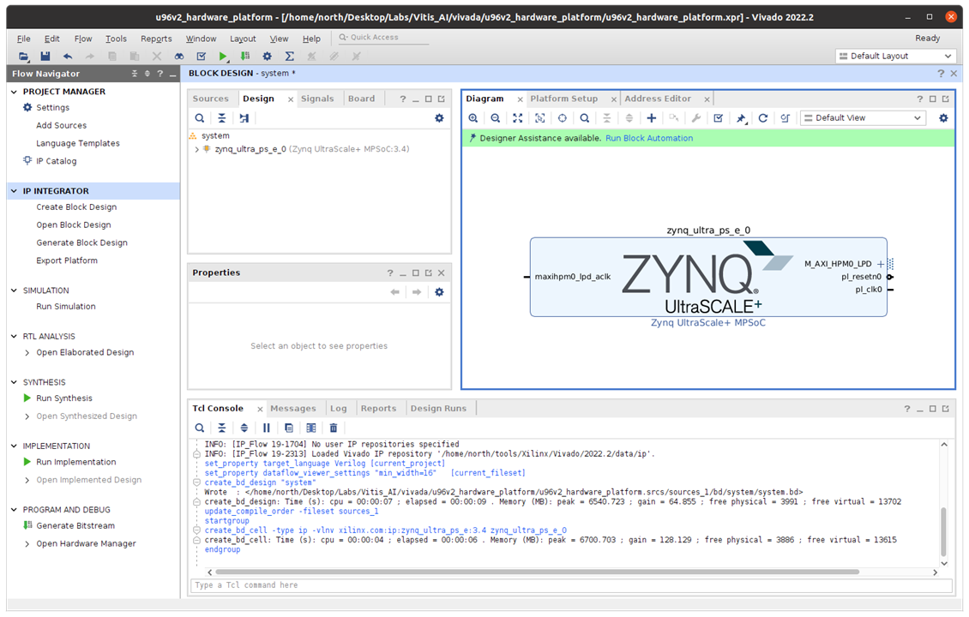Click the Open Project icon in main toolbar

pos(23,57)
